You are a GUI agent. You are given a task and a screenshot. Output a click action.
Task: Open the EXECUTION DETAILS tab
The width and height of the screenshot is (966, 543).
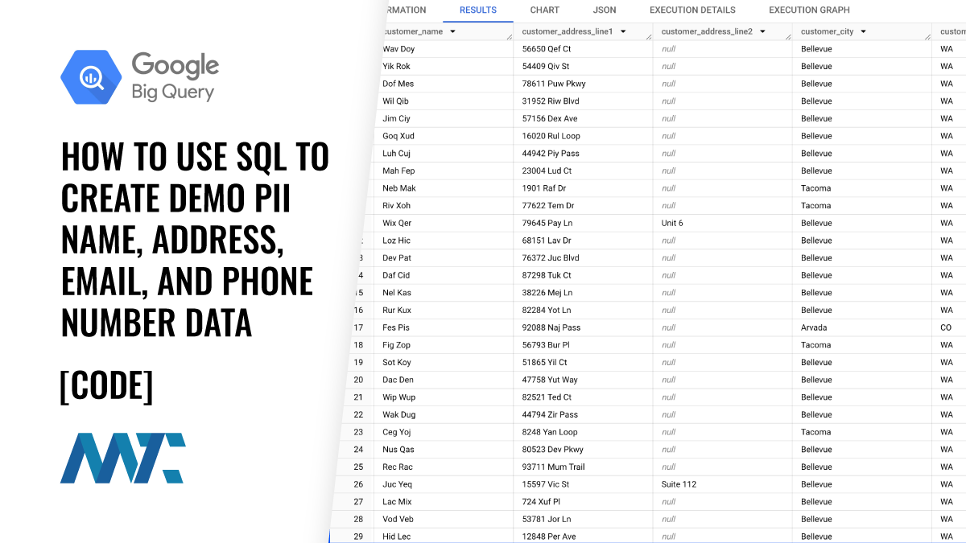pos(692,10)
